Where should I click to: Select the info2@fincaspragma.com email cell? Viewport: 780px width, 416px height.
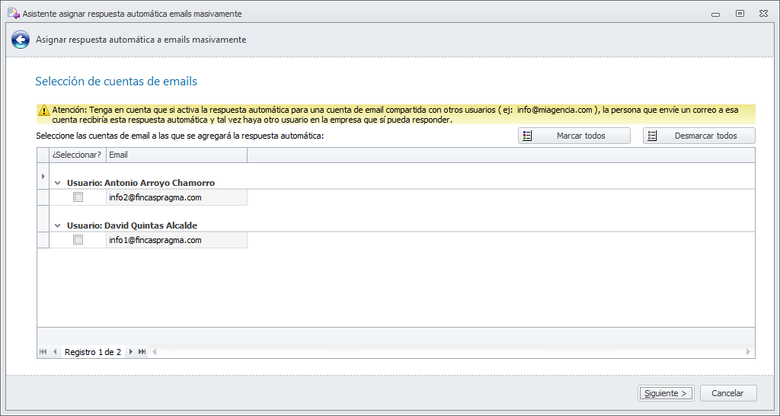176,197
